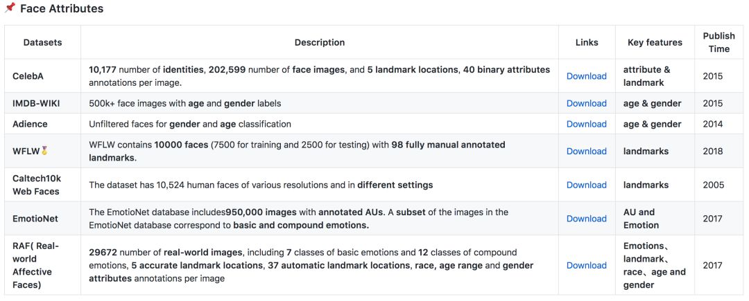Click the Key features column header
Image resolution: width=749 pixels, height=301 pixels.
655,42
